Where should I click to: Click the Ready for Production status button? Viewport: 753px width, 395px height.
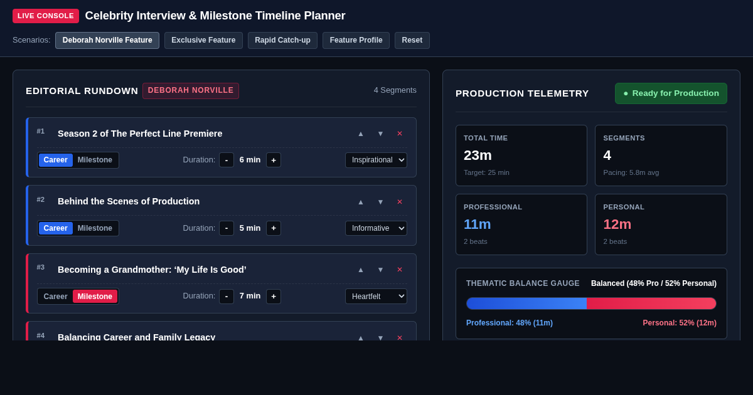coord(671,93)
